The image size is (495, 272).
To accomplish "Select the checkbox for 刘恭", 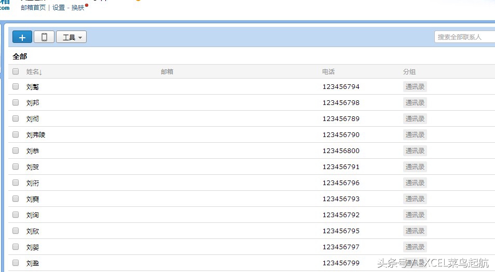I will [16, 150].
